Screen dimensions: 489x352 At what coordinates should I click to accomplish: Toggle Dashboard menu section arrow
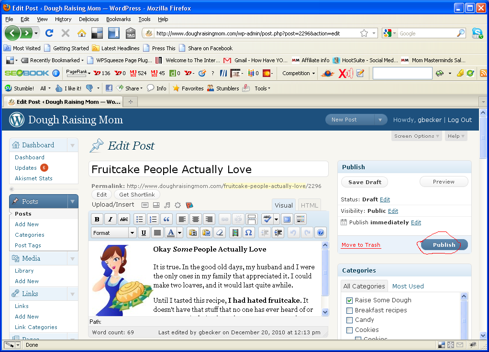click(72, 145)
